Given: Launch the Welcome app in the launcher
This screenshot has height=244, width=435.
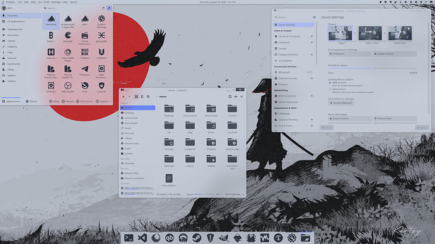Looking at the screenshot, I should (51, 21).
